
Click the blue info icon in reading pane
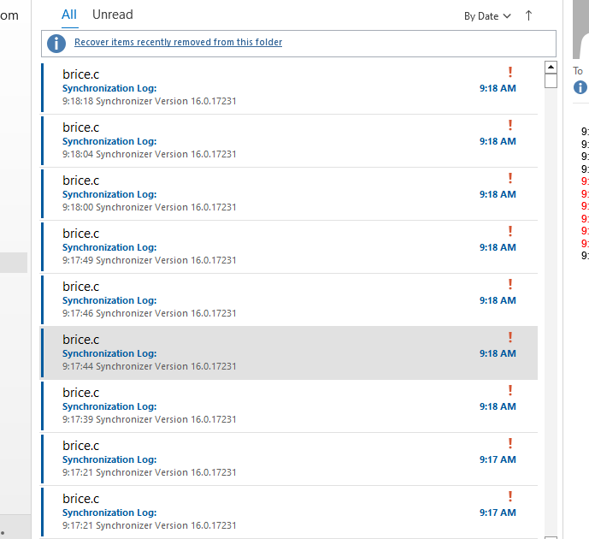580,87
